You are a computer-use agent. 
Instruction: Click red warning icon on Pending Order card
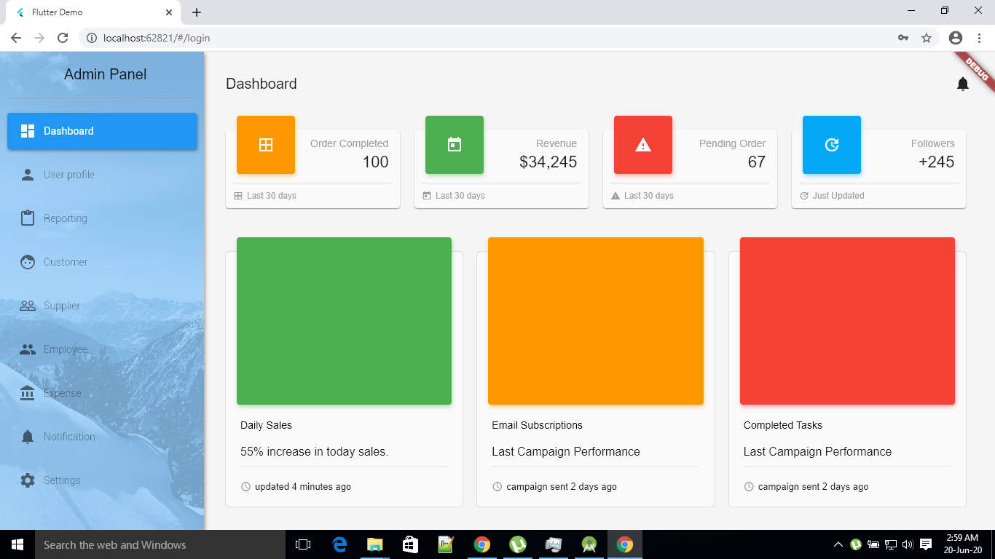[x=643, y=145]
